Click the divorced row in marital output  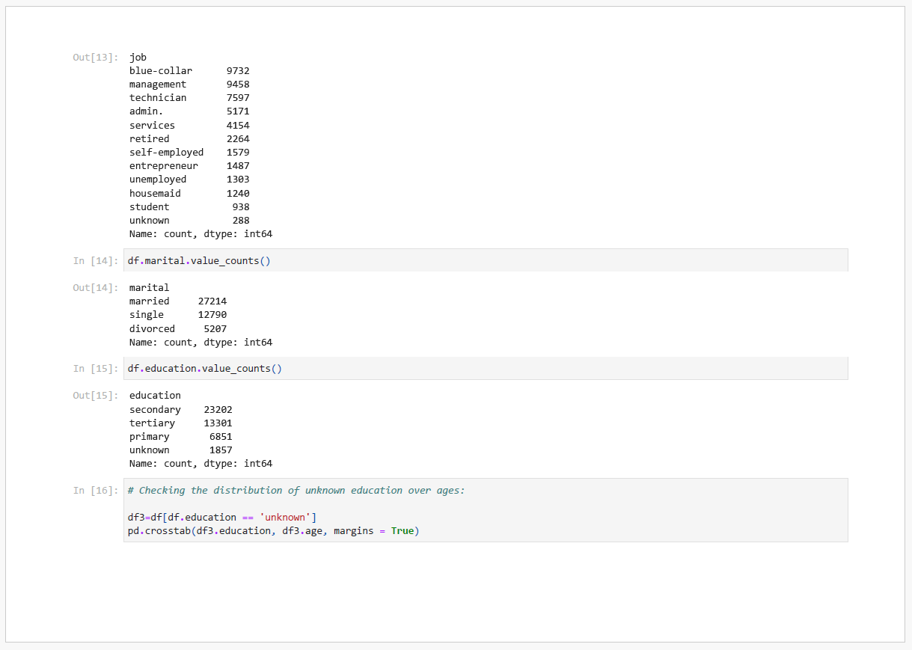point(177,328)
